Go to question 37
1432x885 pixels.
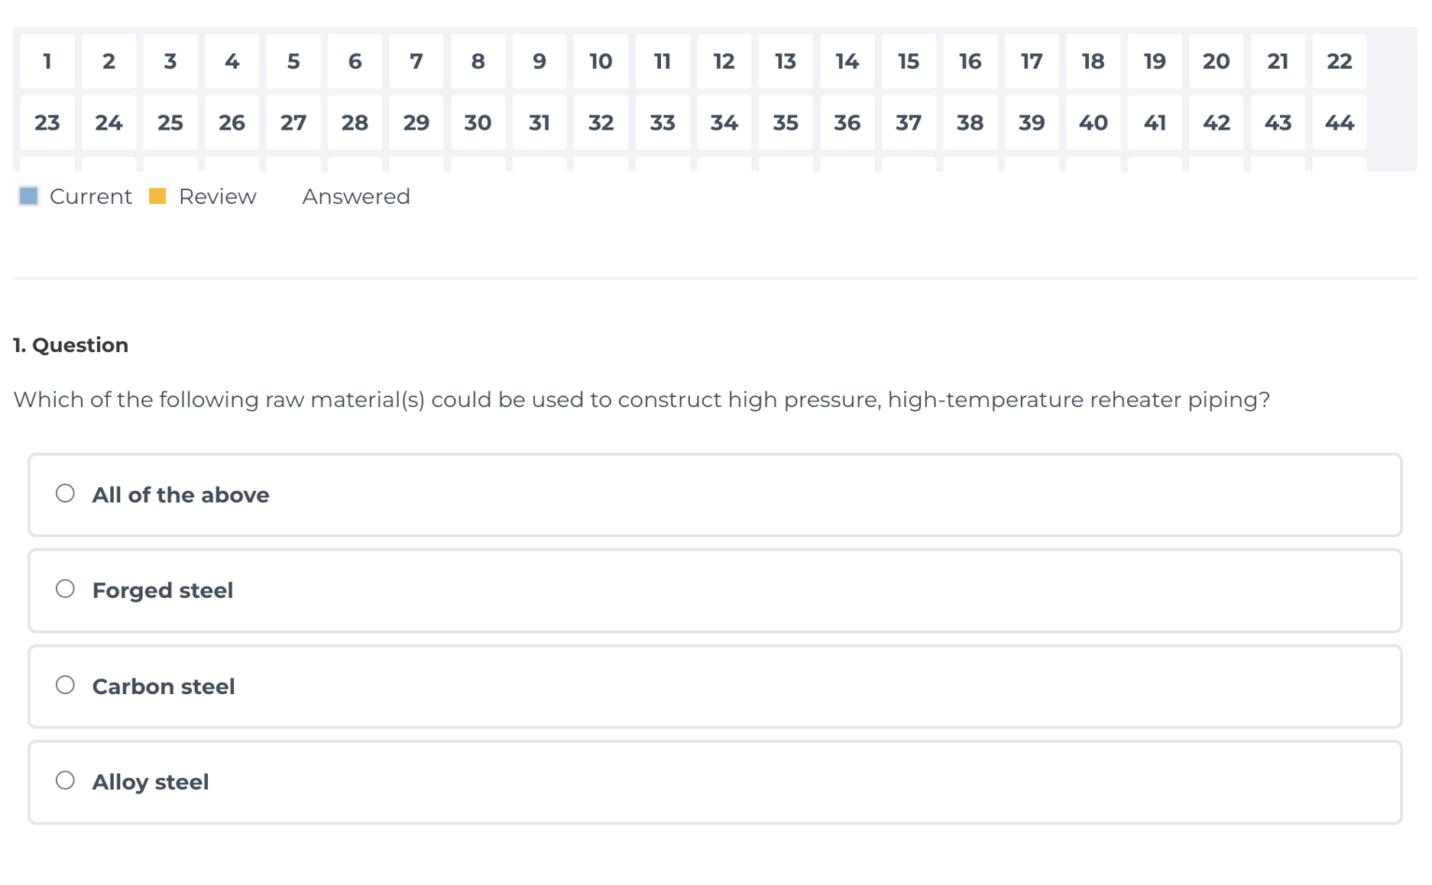pos(909,123)
